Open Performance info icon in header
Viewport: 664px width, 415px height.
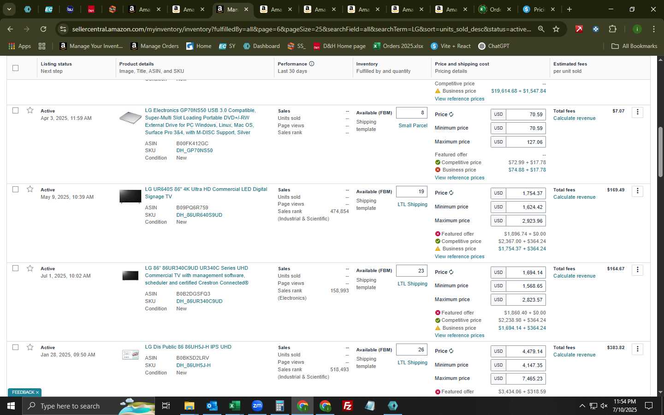312,64
